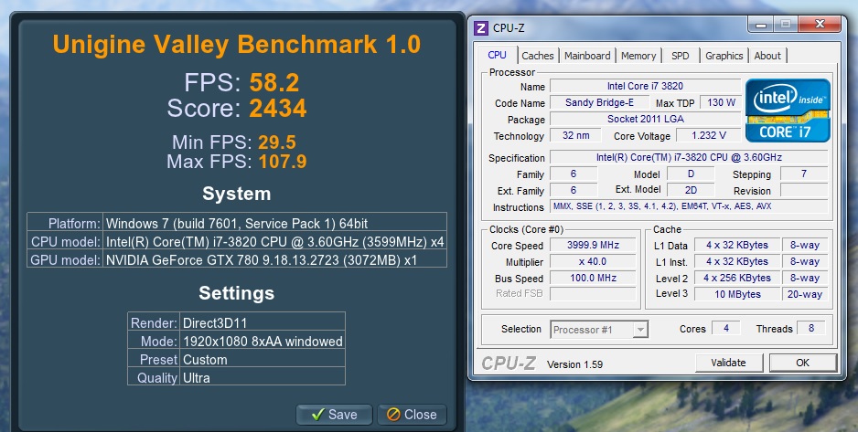Click the CPU model row in Valley results

(x=237, y=241)
